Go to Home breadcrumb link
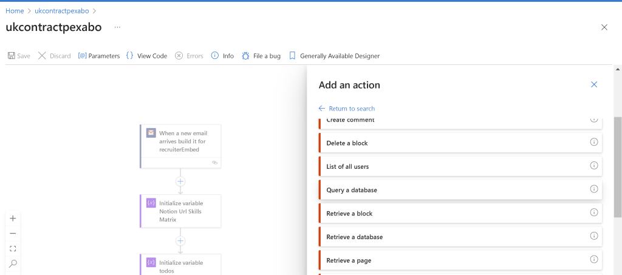Image resolution: width=622 pixels, height=275 pixels. [x=15, y=11]
